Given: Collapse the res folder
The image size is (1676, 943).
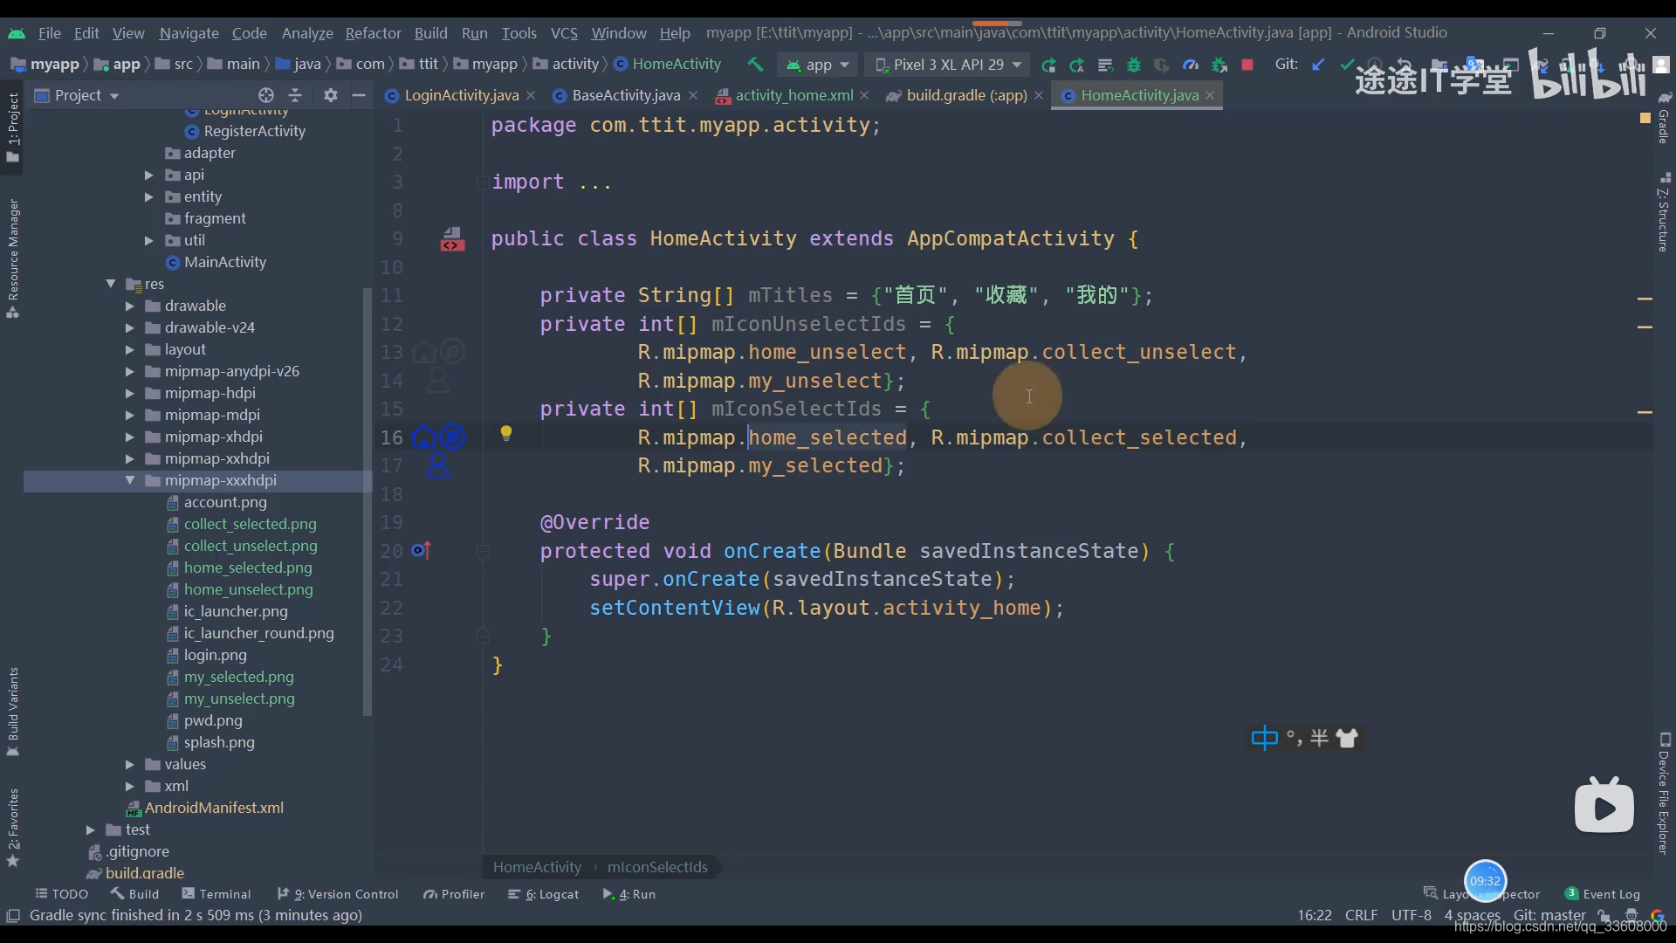Looking at the screenshot, I should click(x=111, y=284).
